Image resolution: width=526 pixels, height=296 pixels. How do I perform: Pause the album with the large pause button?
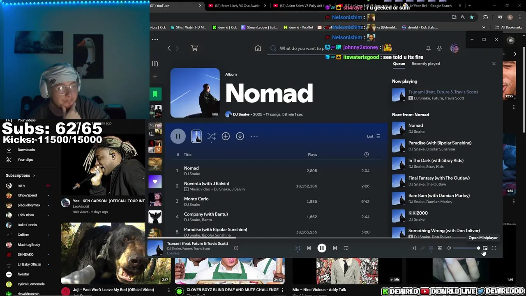click(178, 136)
